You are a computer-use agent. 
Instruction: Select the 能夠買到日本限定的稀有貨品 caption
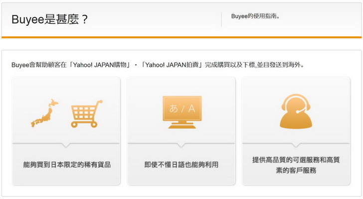(x=67, y=165)
